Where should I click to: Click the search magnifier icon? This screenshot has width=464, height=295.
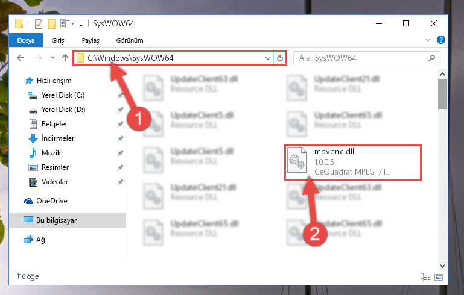[x=431, y=58]
